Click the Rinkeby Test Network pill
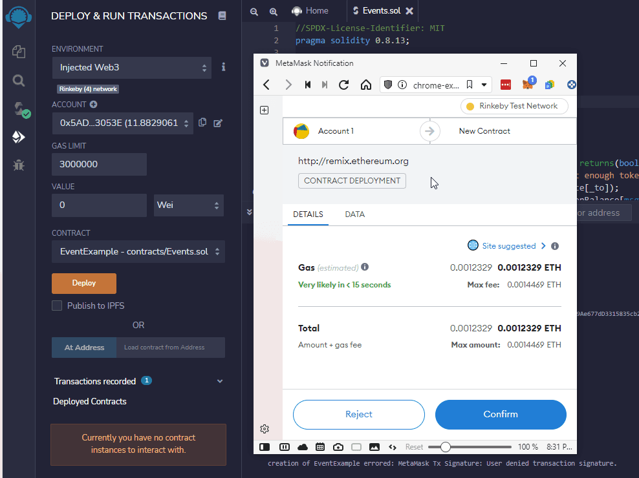The width and height of the screenshot is (639, 478). click(514, 107)
